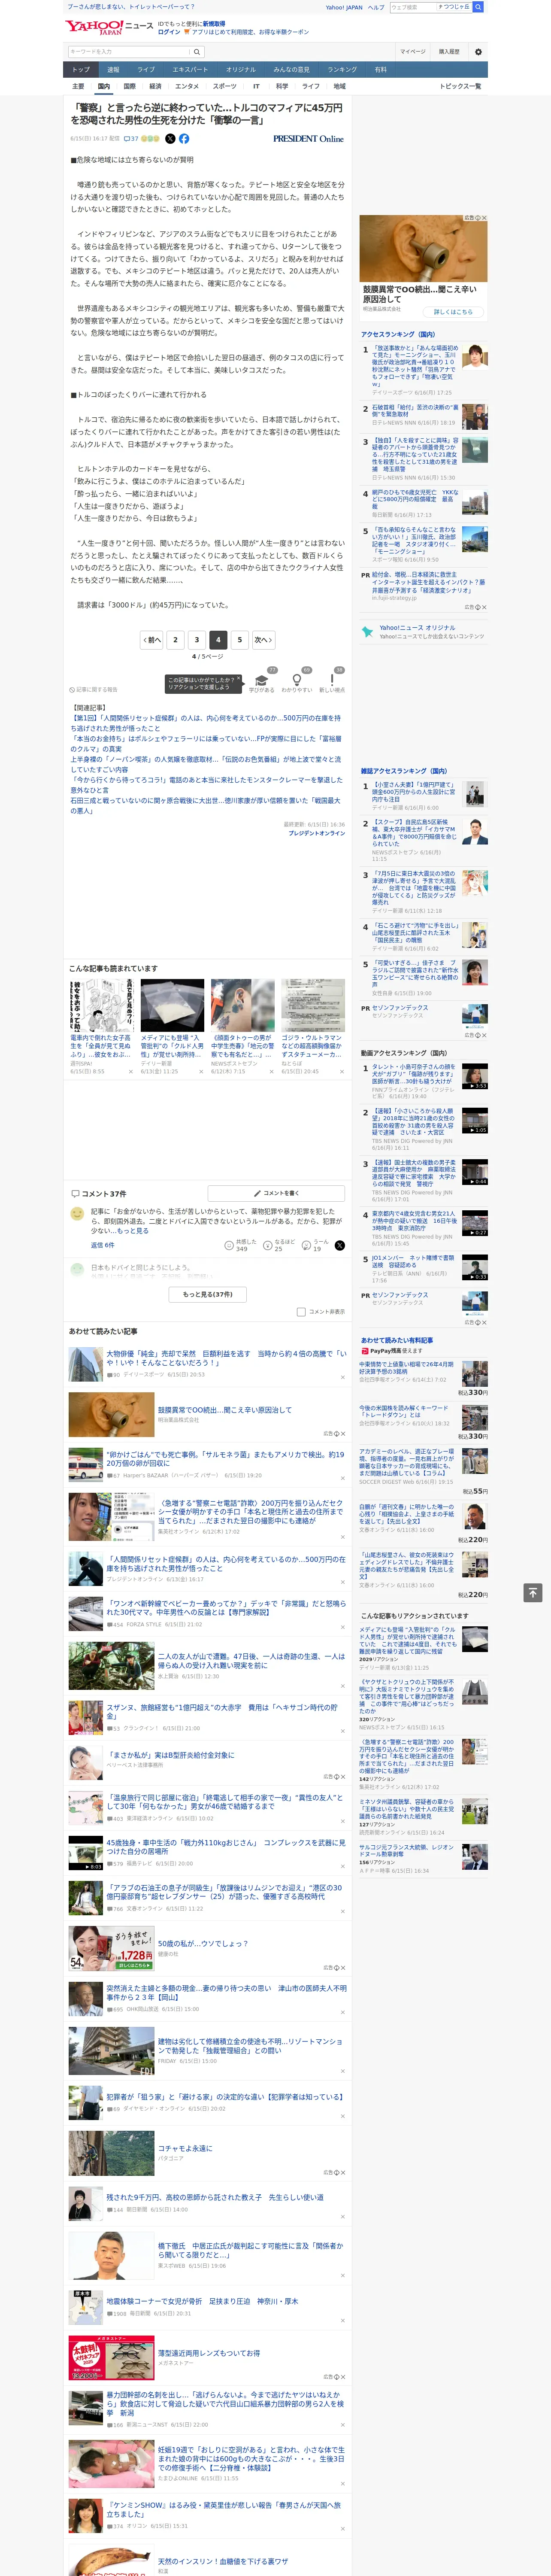Open マイページ link
The height and width of the screenshot is (2576, 551).
(x=413, y=51)
